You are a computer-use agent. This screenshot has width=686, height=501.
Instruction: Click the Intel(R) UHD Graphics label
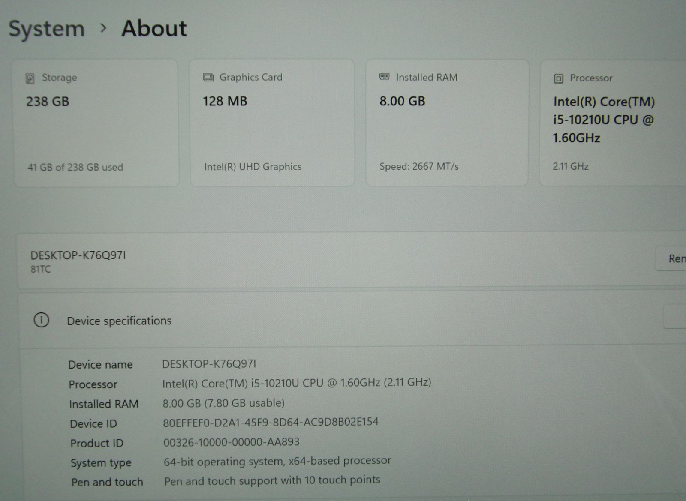tap(253, 167)
